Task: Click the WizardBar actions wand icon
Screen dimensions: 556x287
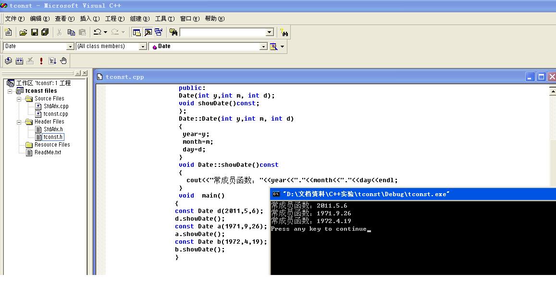Action: coord(273,47)
